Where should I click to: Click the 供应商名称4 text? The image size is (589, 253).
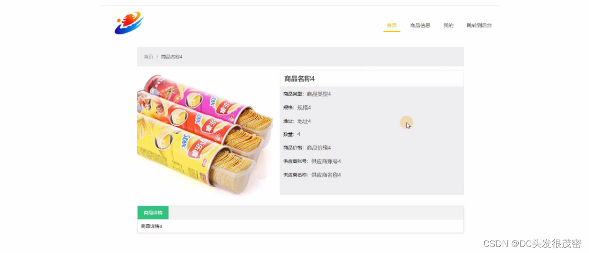click(326, 175)
